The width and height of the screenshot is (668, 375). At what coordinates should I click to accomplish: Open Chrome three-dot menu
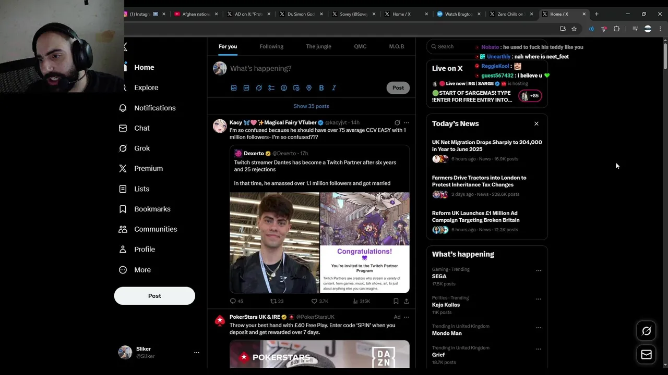click(660, 29)
